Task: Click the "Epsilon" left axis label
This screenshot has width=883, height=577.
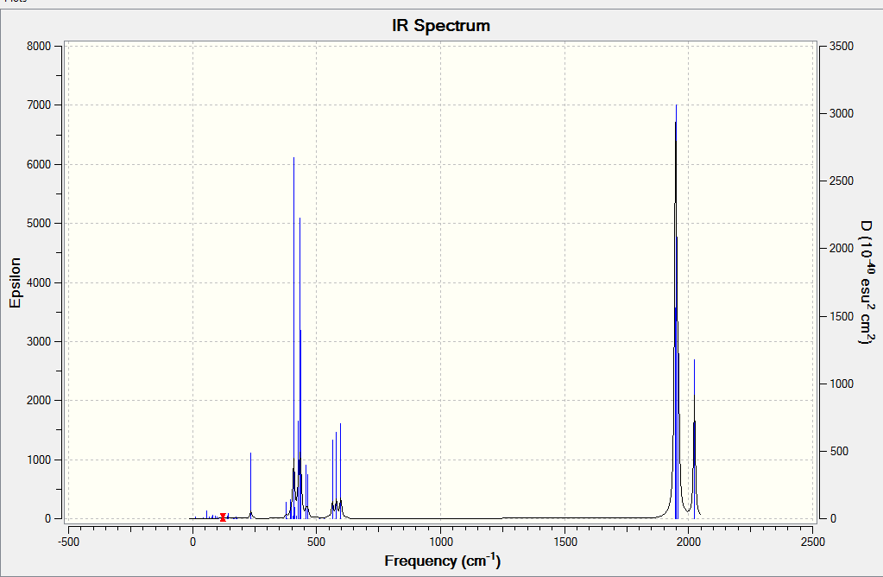Action: point(16,282)
